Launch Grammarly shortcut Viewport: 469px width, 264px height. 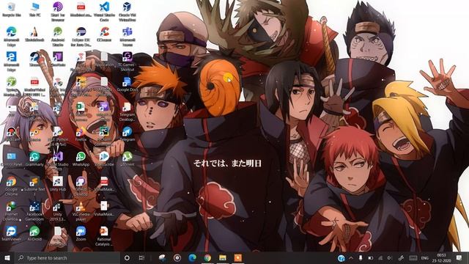34,159
